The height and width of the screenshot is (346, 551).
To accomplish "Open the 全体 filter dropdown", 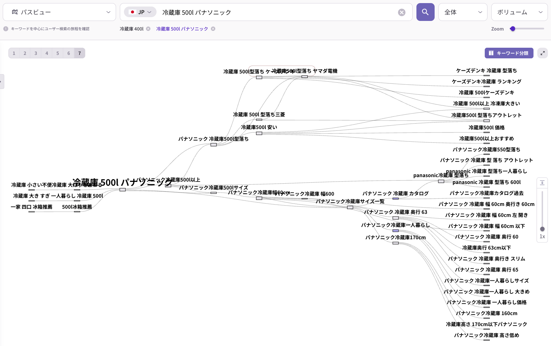I will pyautogui.click(x=462, y=12).
